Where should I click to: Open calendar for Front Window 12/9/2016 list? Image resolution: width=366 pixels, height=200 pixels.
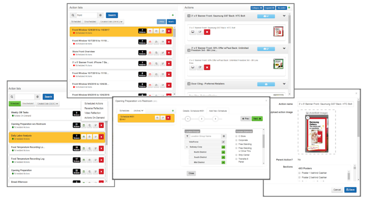point(150,31)
